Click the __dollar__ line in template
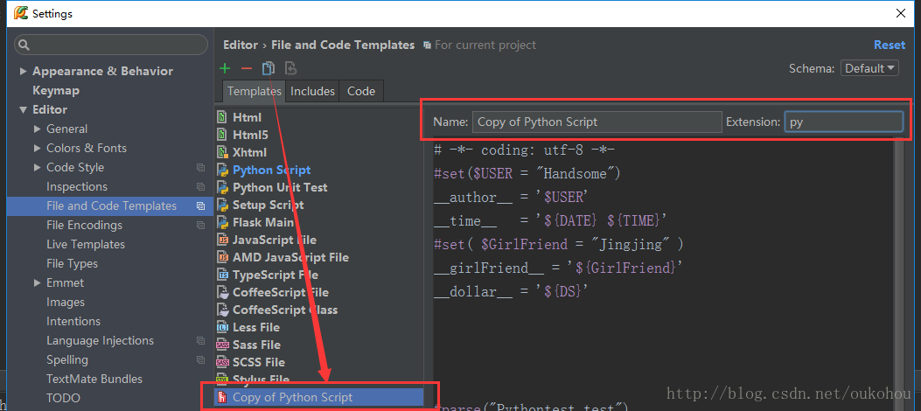921x411 pixels. tap(511, 291)
